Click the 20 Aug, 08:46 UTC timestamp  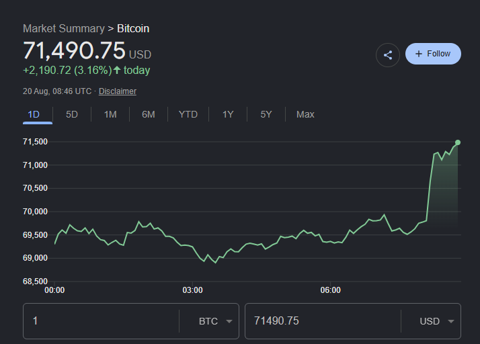click(x=57, y=91)
